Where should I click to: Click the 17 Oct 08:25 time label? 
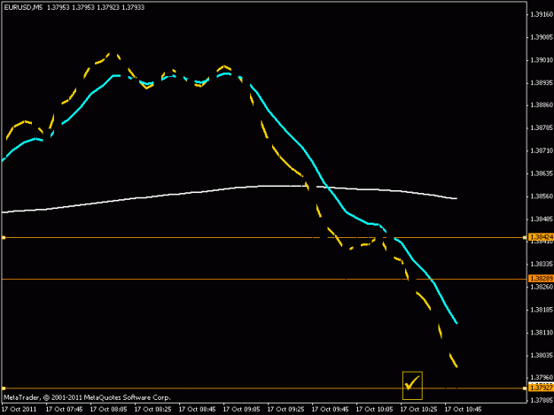[x=153, y=410]
